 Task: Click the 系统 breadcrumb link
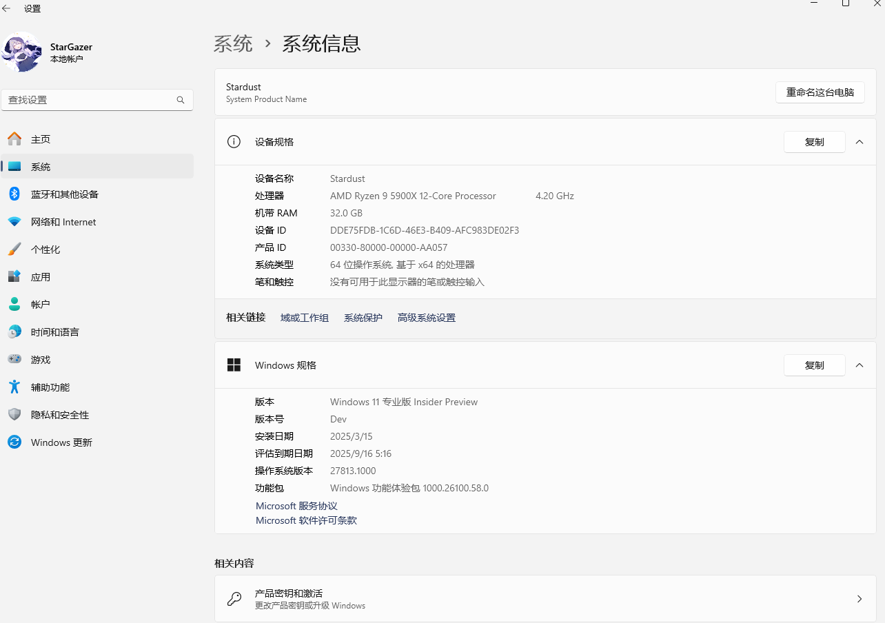coord(233,44)
